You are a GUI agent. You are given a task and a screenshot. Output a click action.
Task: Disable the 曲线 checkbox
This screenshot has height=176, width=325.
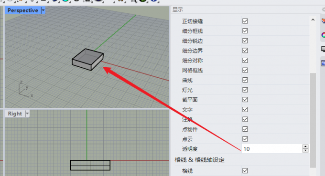[x=245, y=80]
